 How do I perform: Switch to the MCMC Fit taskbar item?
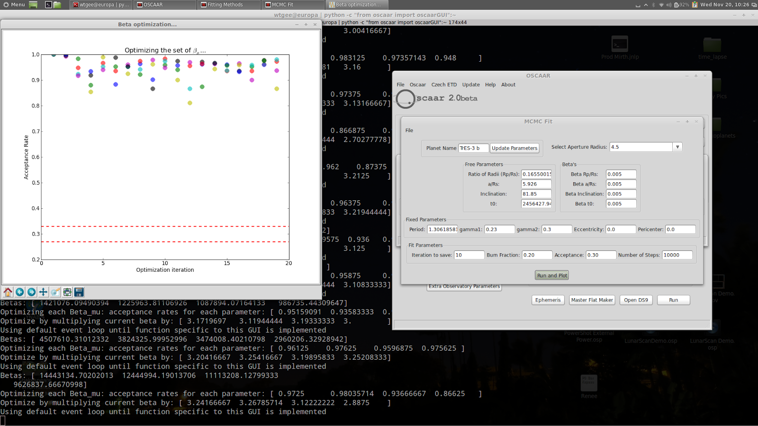pos(293,5)
